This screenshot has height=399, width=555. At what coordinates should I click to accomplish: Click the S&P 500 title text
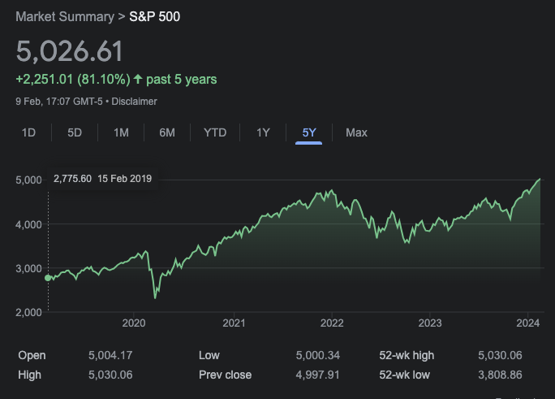[x=155, y=16]
